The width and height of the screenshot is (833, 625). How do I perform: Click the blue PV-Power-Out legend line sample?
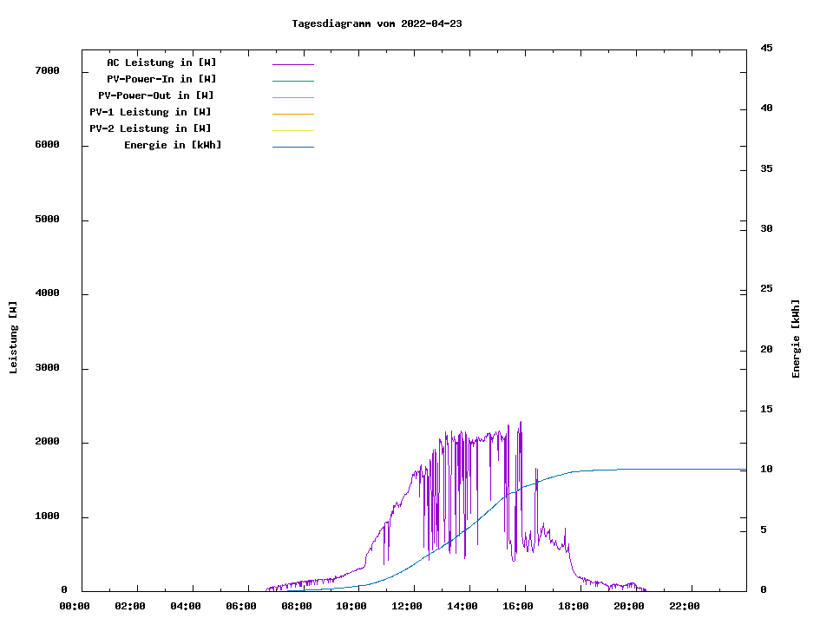point(292,97)
